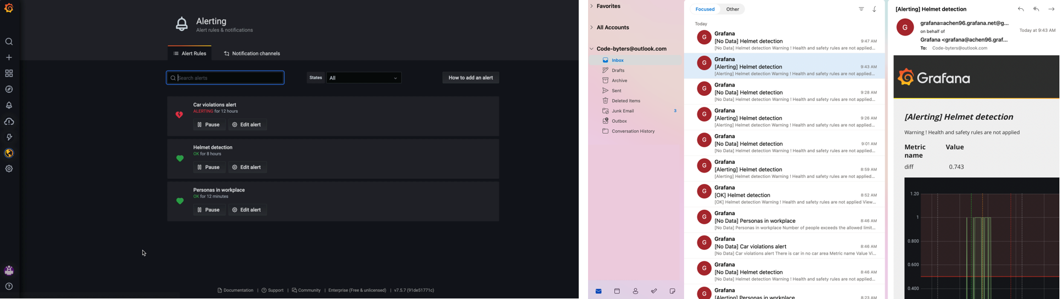The width and height of the screenshot is (1063, 299).
Task: Click the sort order arrow in Outlook
Action: [875, 9]
